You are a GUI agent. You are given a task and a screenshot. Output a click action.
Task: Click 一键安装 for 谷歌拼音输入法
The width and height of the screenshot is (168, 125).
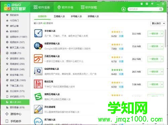coord(154,46)
